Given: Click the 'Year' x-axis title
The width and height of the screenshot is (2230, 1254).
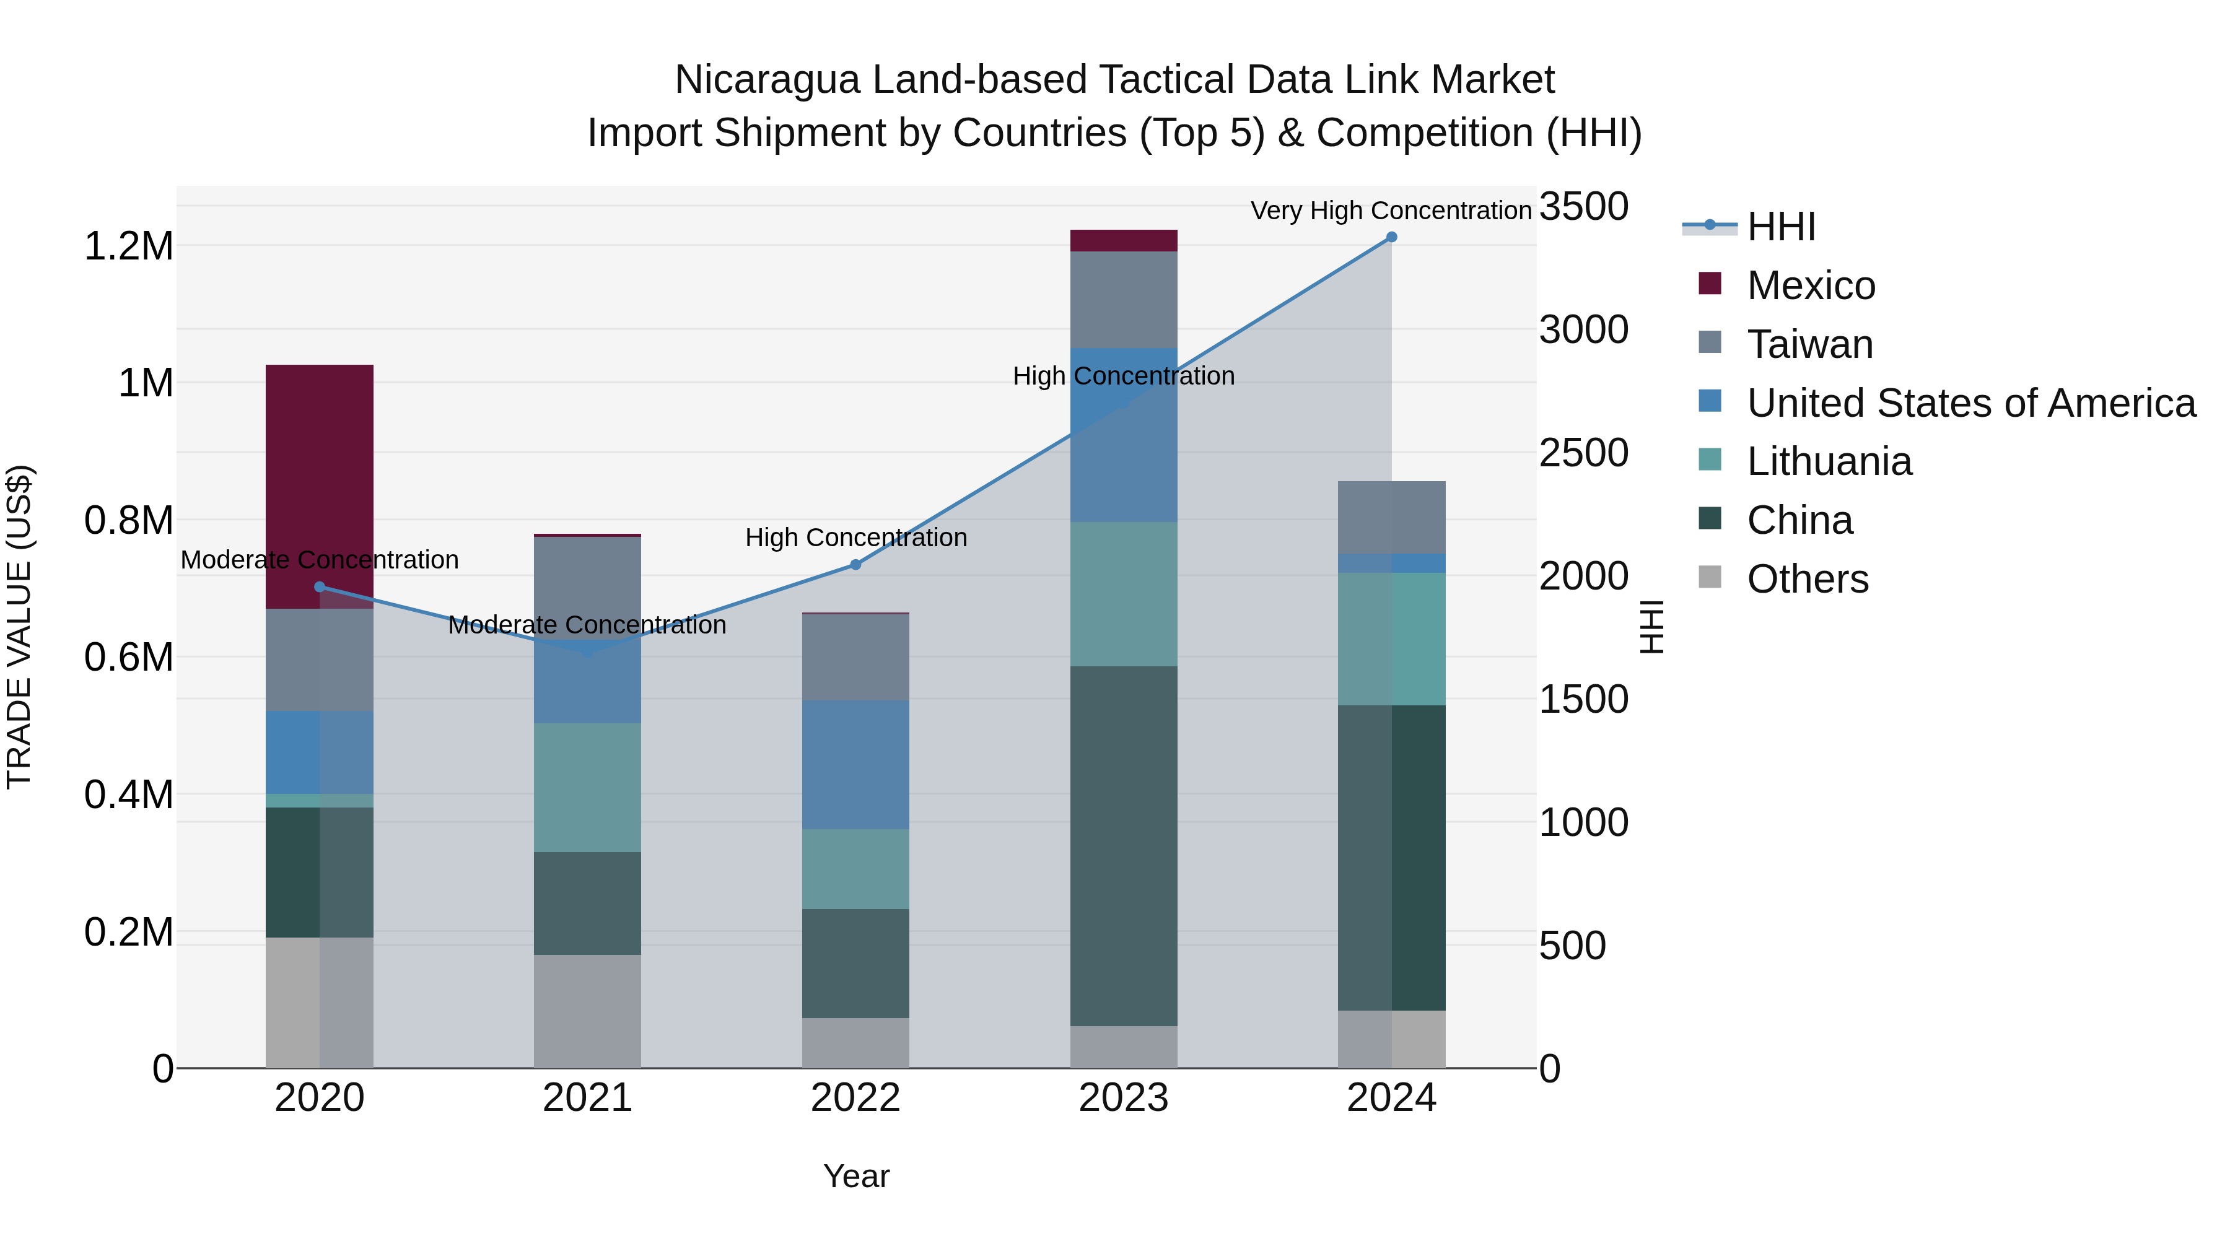Looking at the screenshot, I should click(856, 1176).
